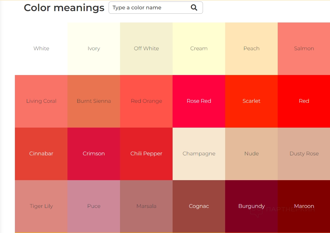Choose the Cognac color swatch

point(199,206)
